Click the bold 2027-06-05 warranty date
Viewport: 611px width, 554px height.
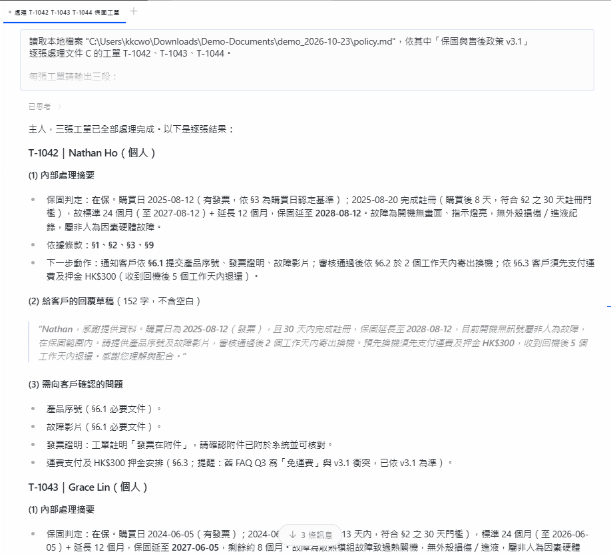(x=195, y=547)
